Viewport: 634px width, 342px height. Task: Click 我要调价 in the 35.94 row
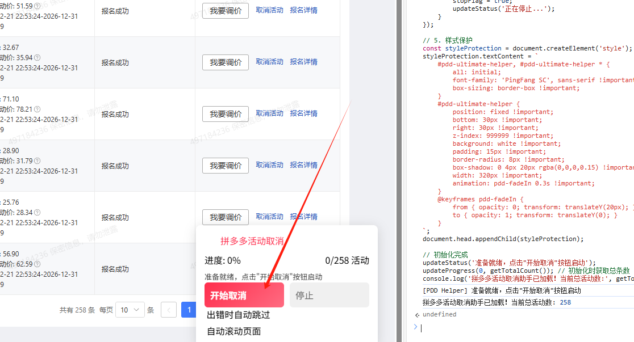click(x=226, y=62)
